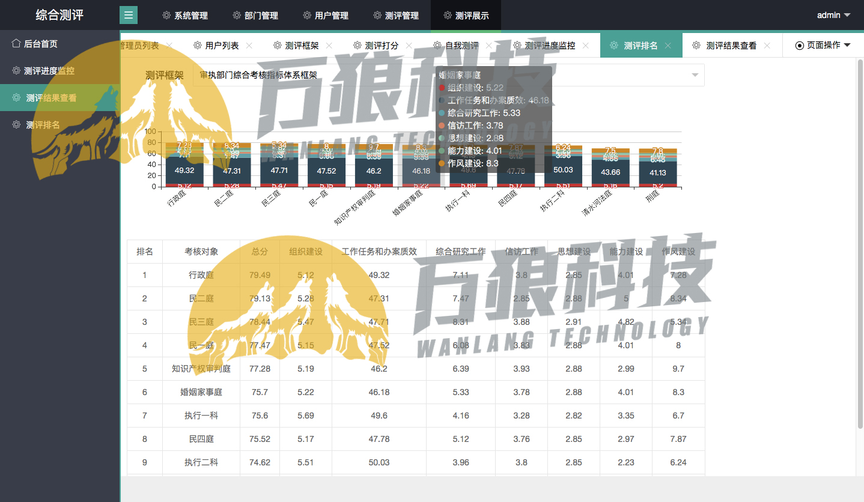Click the gear icon on 用户管理
864x502 pixels.
(x=307, y=15)
